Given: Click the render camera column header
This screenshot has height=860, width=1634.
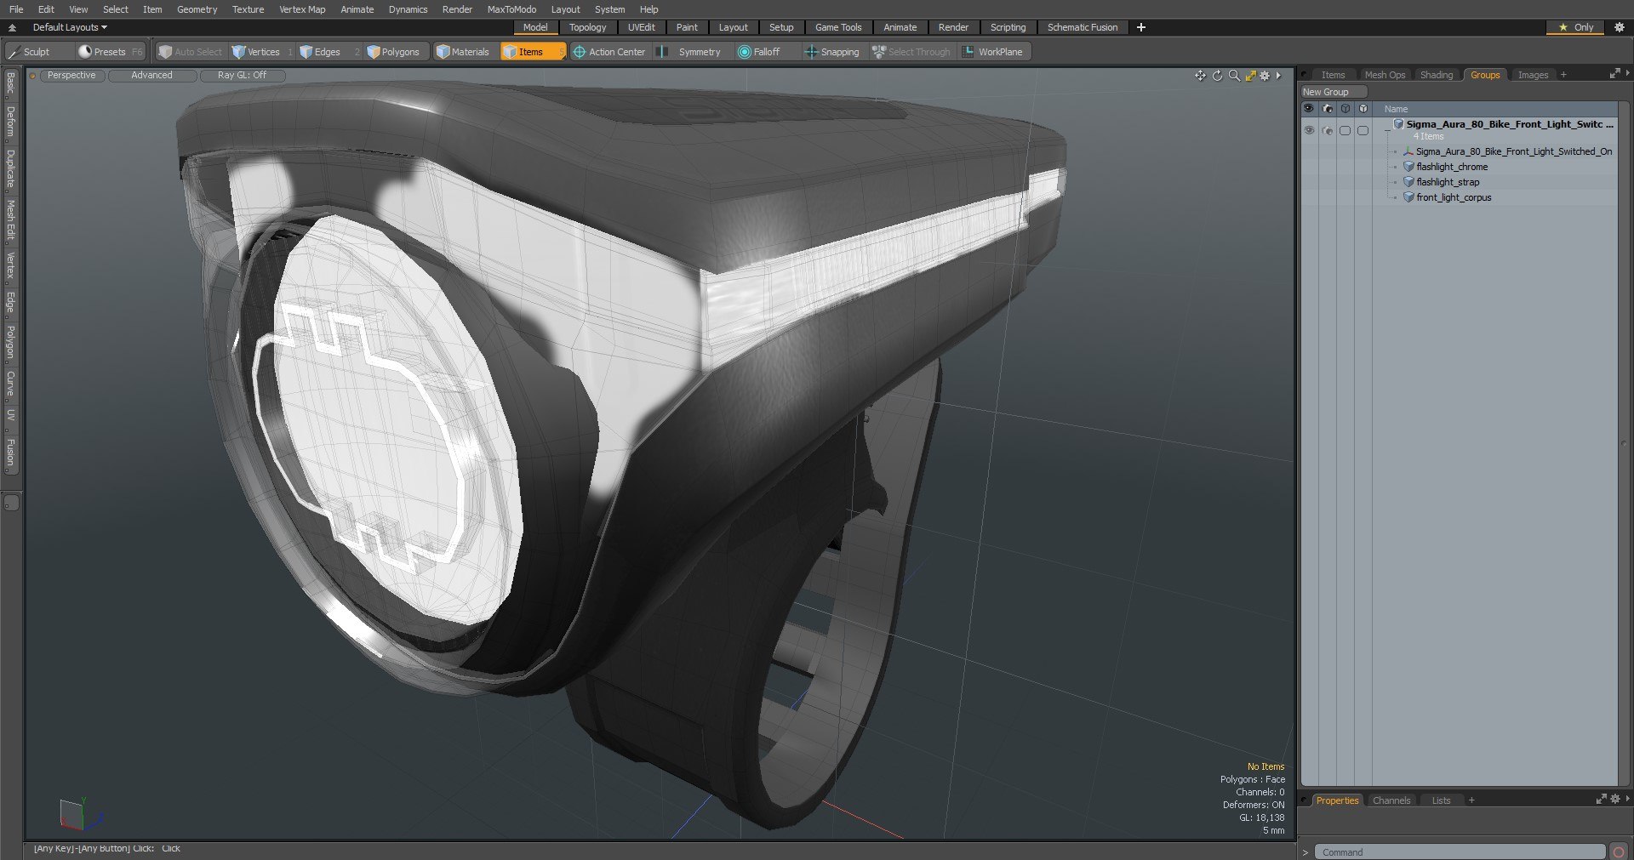Looking at the screenshot, I should (x=1327, y=109).
